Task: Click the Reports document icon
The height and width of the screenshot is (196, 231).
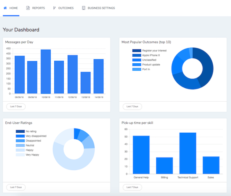Action: click(x=28, y=8)
